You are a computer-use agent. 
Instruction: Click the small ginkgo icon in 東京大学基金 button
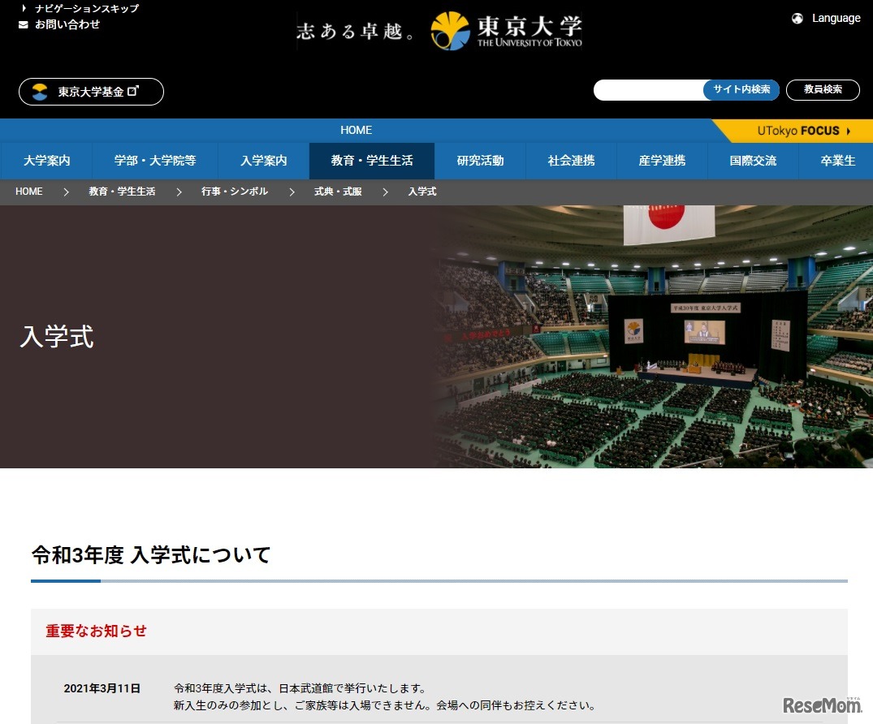point(40,92)
